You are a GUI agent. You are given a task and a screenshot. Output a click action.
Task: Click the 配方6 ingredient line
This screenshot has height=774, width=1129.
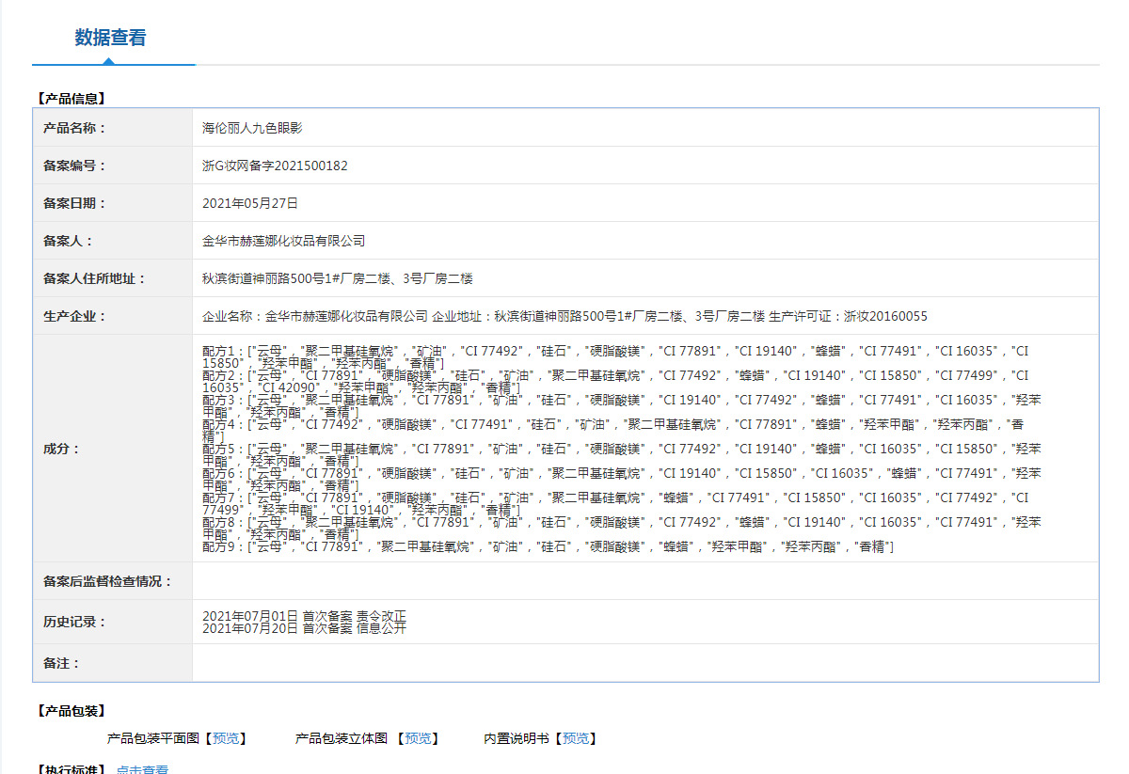click(621, 479)
